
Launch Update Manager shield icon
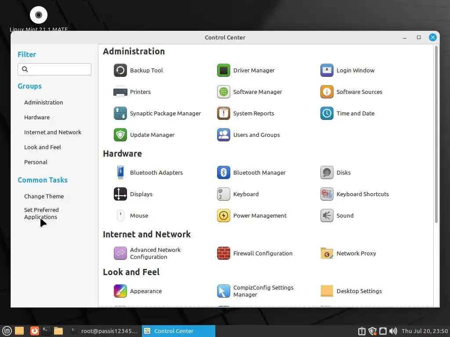(x=120, y=135)
